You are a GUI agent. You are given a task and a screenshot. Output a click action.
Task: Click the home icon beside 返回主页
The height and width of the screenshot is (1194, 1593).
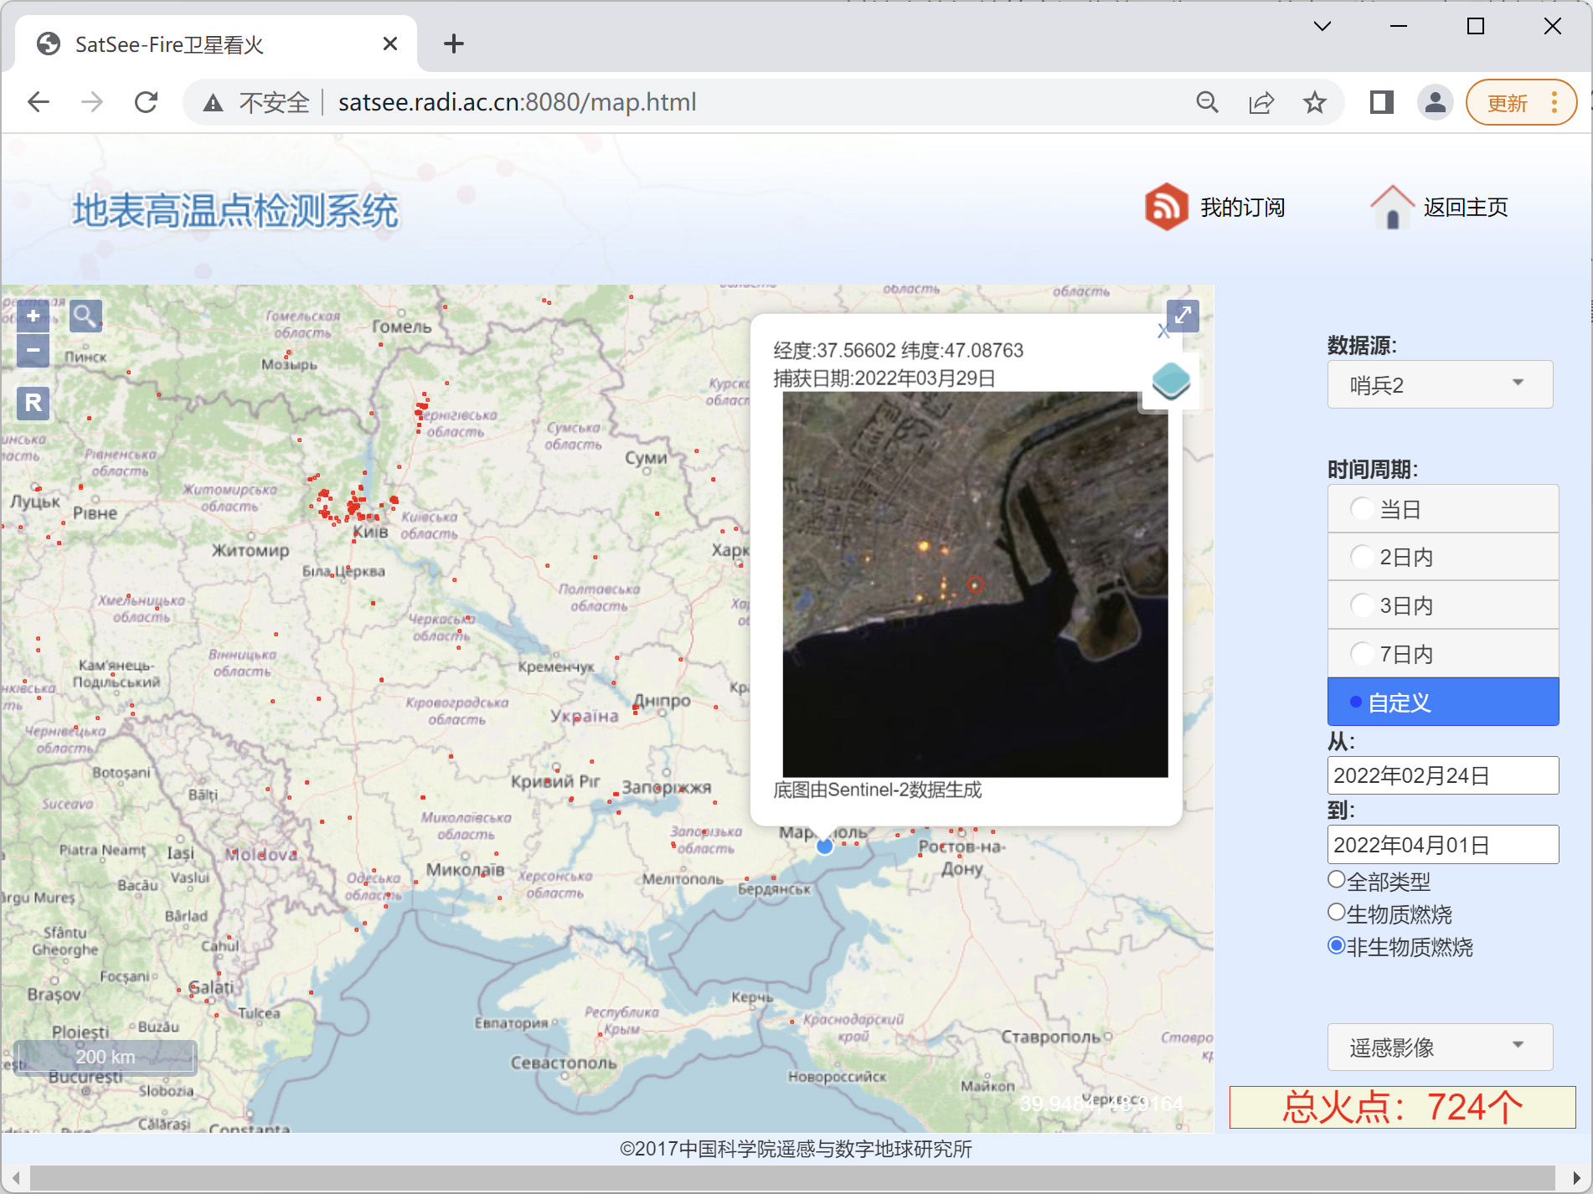[x=1392, y=207]
